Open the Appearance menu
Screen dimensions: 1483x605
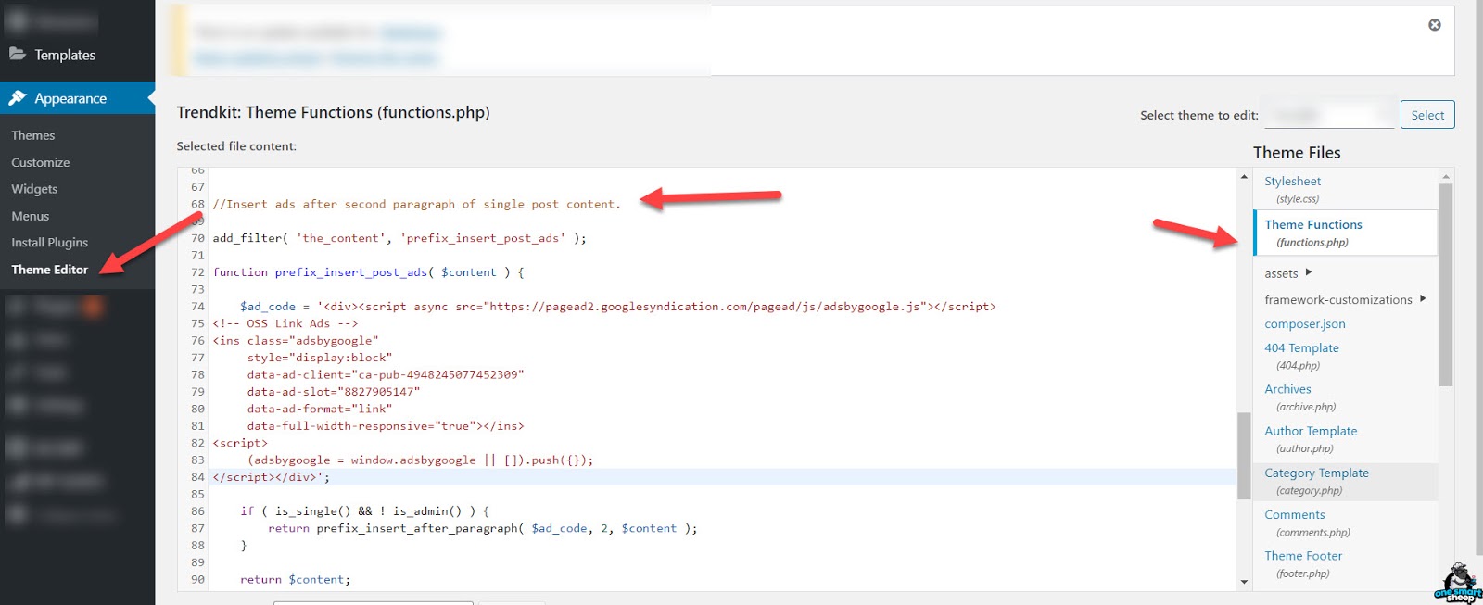[70, 98]
